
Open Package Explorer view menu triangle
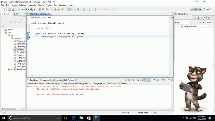[24, 17]
